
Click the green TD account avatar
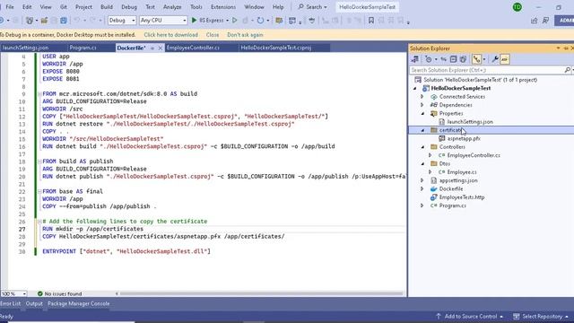point(517,7)
